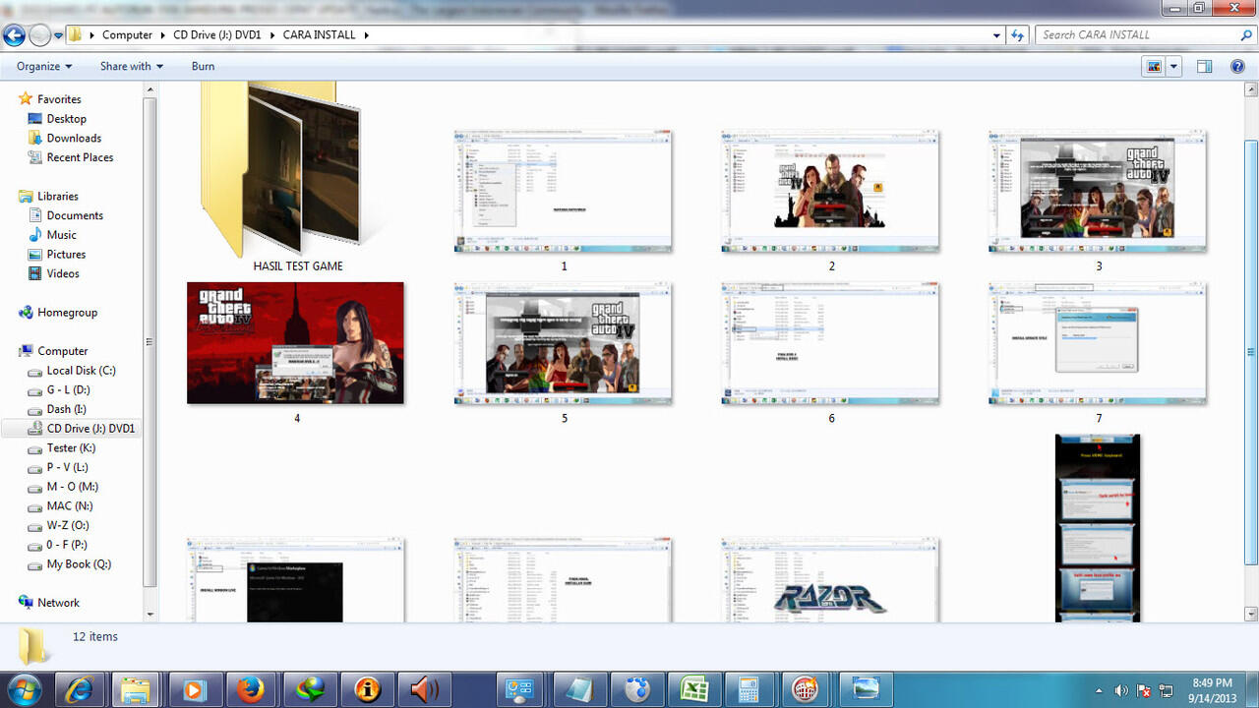Open the Share with menu

pos(131,66)
